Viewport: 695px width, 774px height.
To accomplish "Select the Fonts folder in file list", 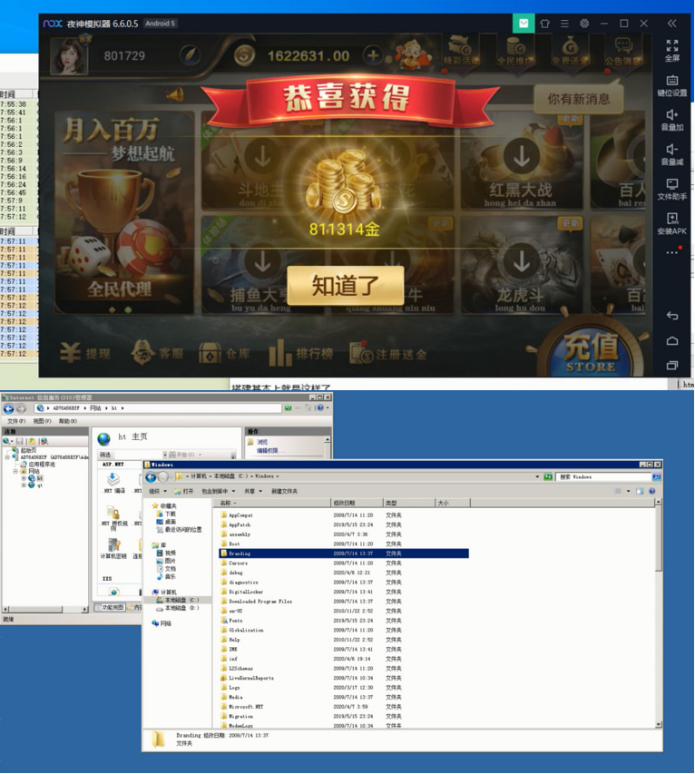I will point(236,621).
